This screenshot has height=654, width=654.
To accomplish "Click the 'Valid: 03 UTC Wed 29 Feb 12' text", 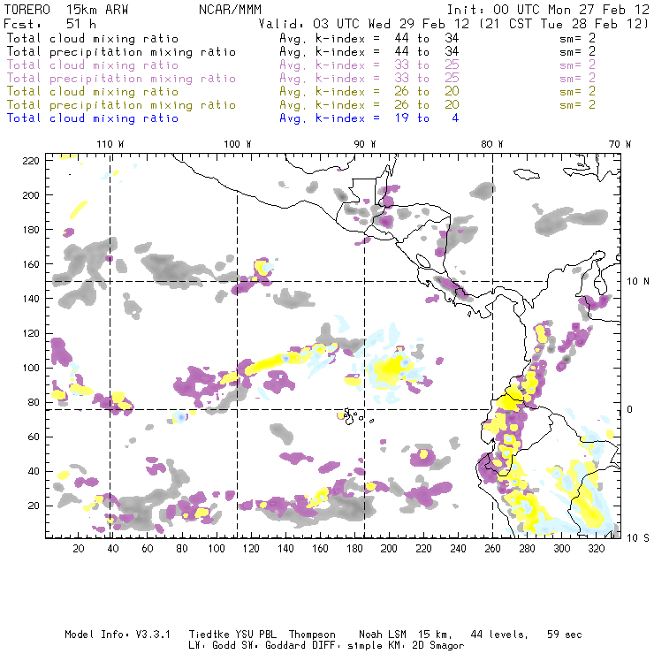I will [364, 24].
